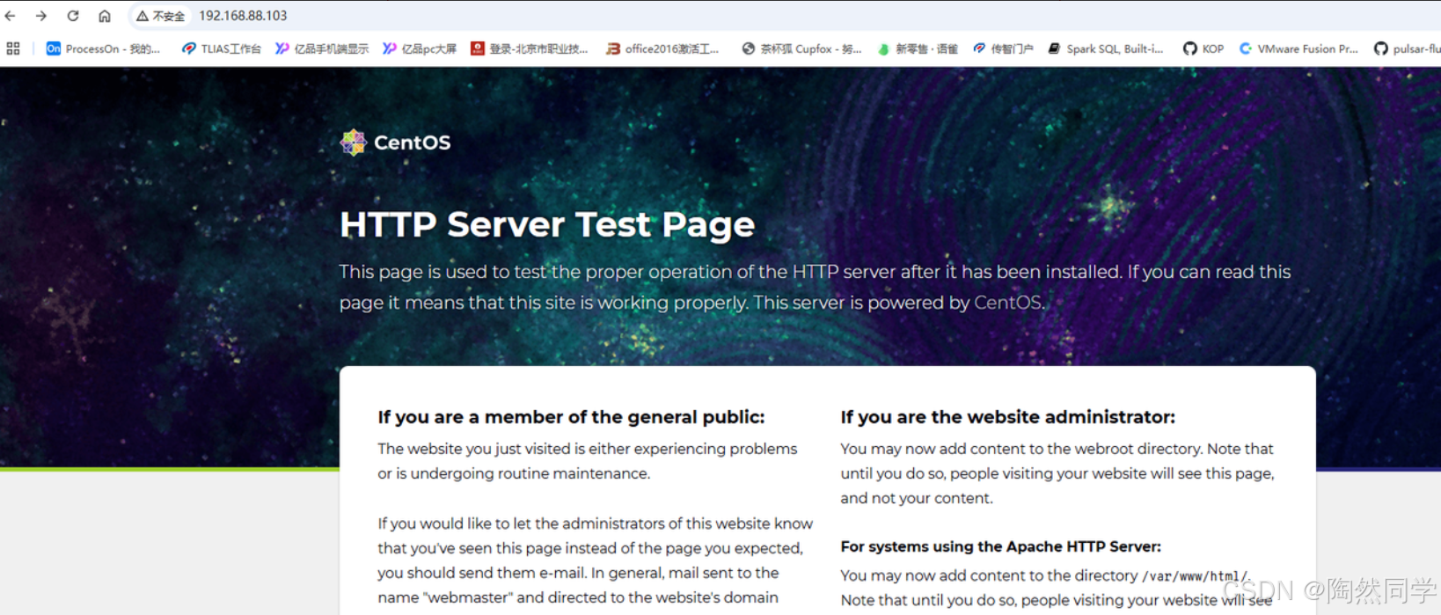1441x615 pixels.
Task: Open the Spark SQL, Built-i bookmark
Action: [1106, 48]
